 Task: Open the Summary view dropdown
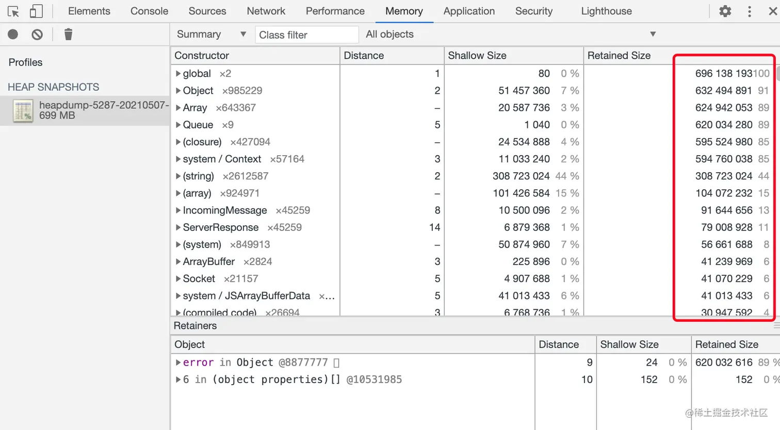(x=212, y=34)
